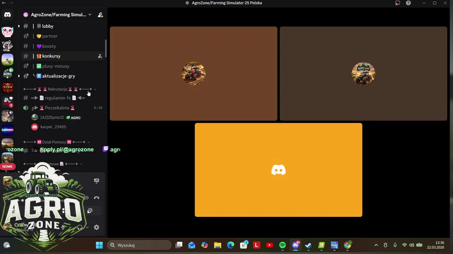Open the boosty channel
The height and width of the screenshot is (254, 453).
[62, 46]
